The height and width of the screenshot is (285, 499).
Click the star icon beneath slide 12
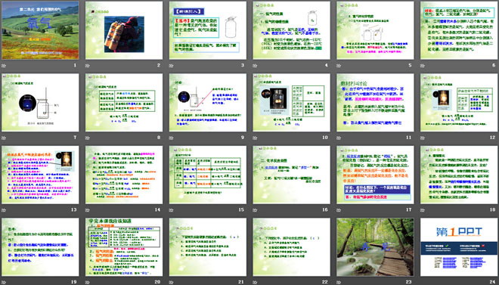tap(423, 138)
